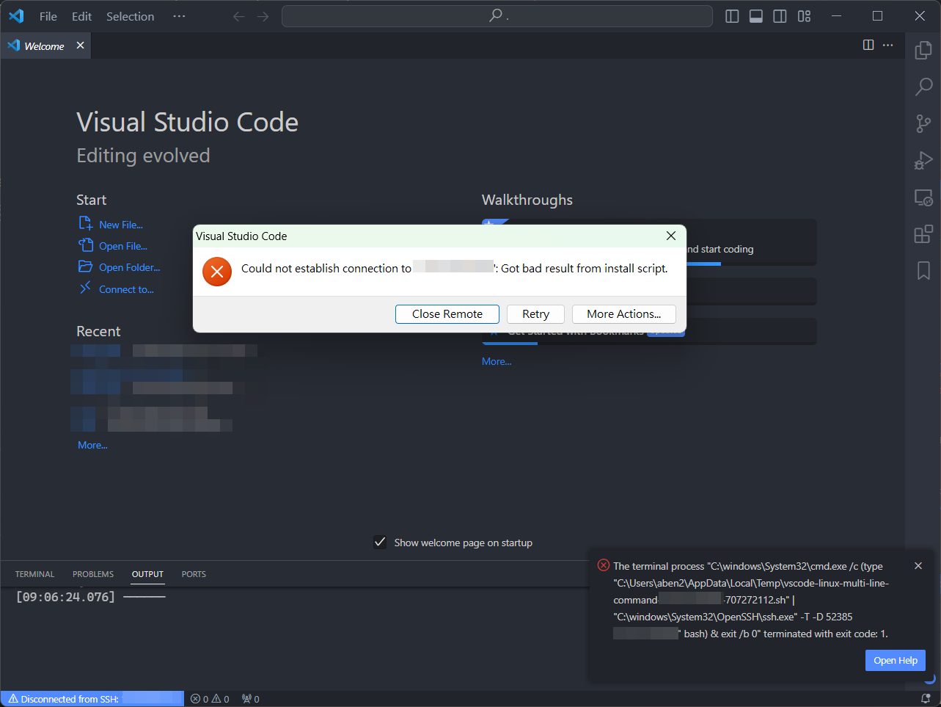Dismiss the terminal process error notification
Image resolution: width=941 pixels, height=707 pixels.
click(918, 566)
